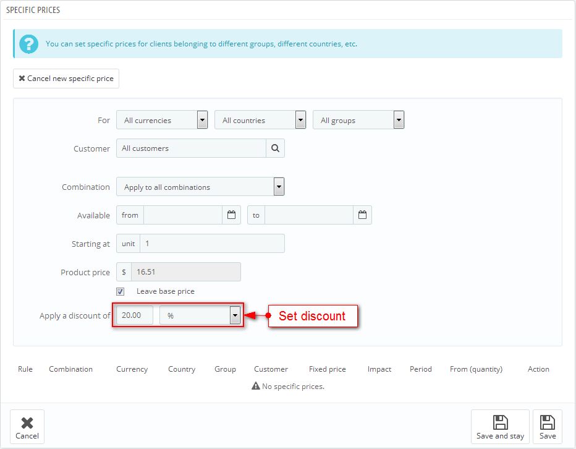Expand the All countries dropdown
Viewport: 576px width, 449px height.
point(260,120)
